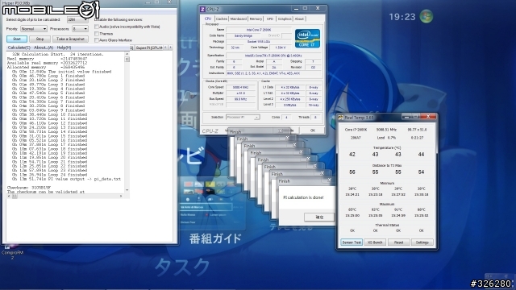516x290 pixels.
Task: Click the CPU-Z Core Voltage value
Action: [x=280, y=48]
